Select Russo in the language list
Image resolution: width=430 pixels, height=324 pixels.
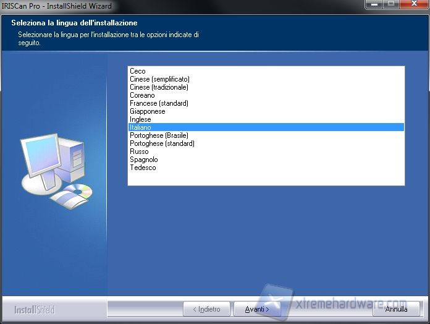click(139, 151)
